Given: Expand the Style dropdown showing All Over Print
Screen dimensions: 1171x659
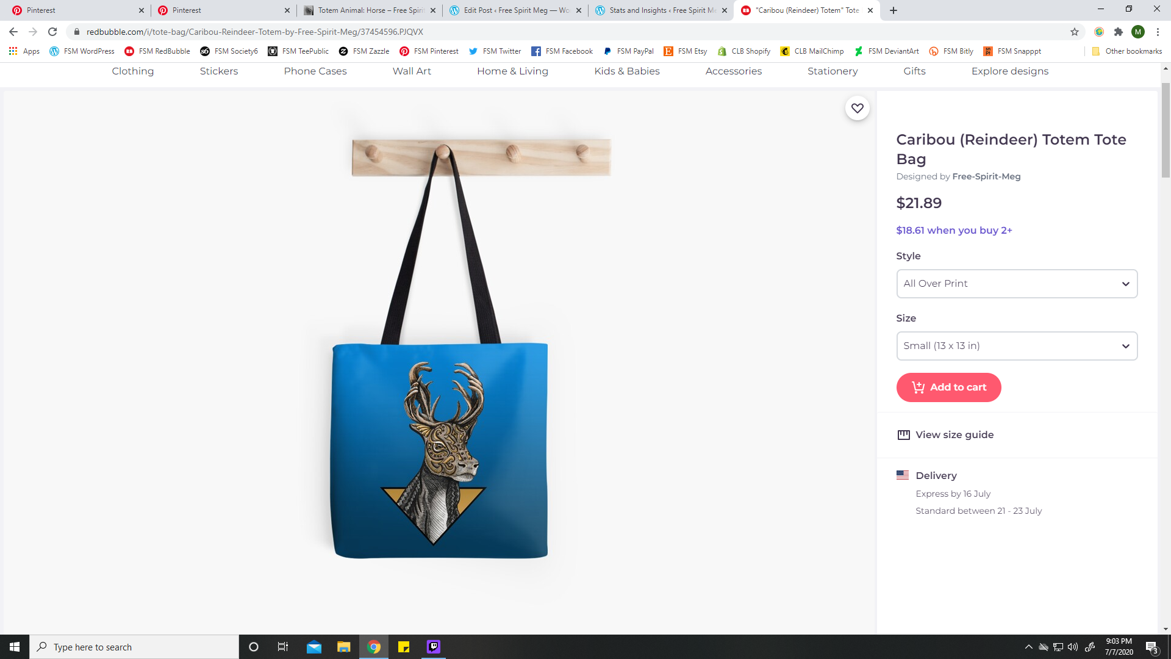Looking at the screenshot, I should tap(1016, 284).
